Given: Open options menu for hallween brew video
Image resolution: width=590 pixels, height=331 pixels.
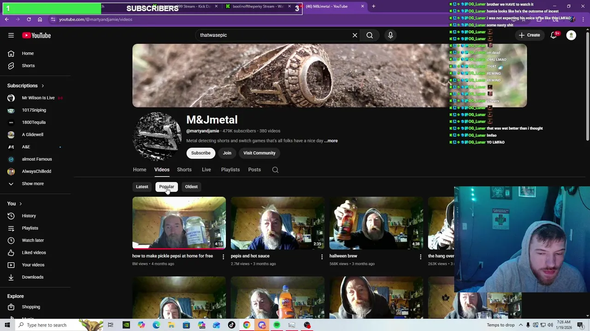Looking at the screenshot, I should click(x=420, y=257).
